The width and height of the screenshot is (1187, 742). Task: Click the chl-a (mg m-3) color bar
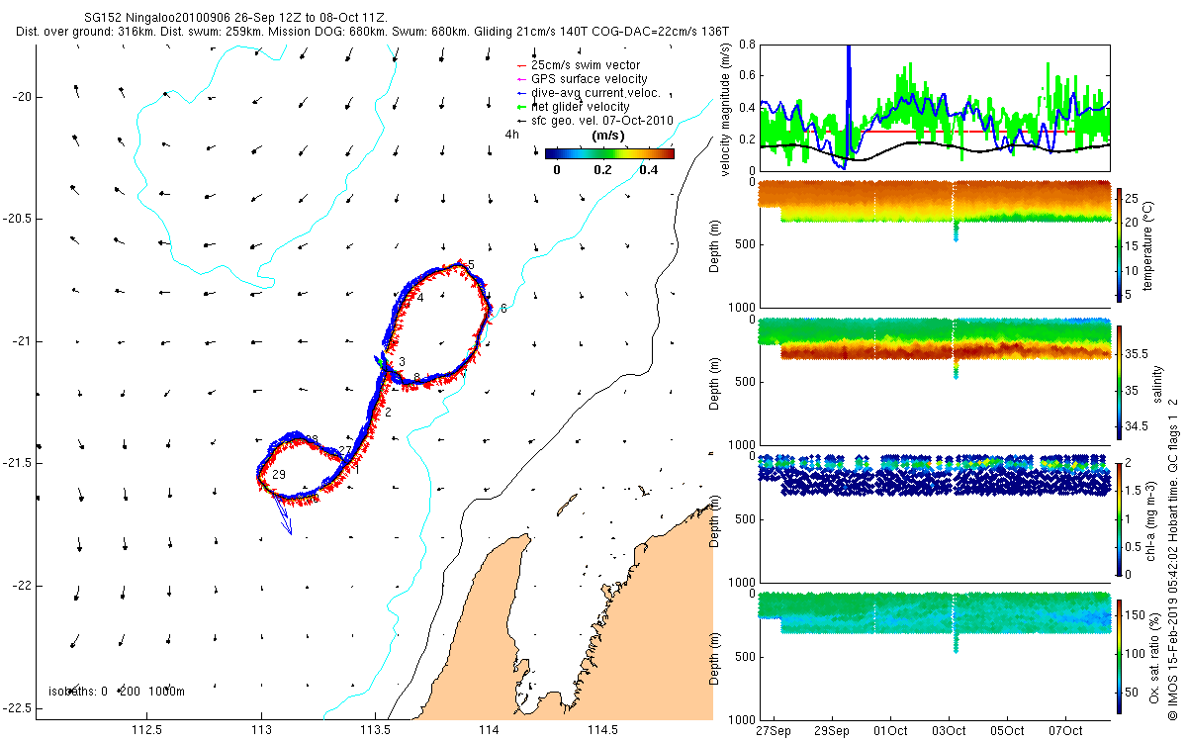1119,518
